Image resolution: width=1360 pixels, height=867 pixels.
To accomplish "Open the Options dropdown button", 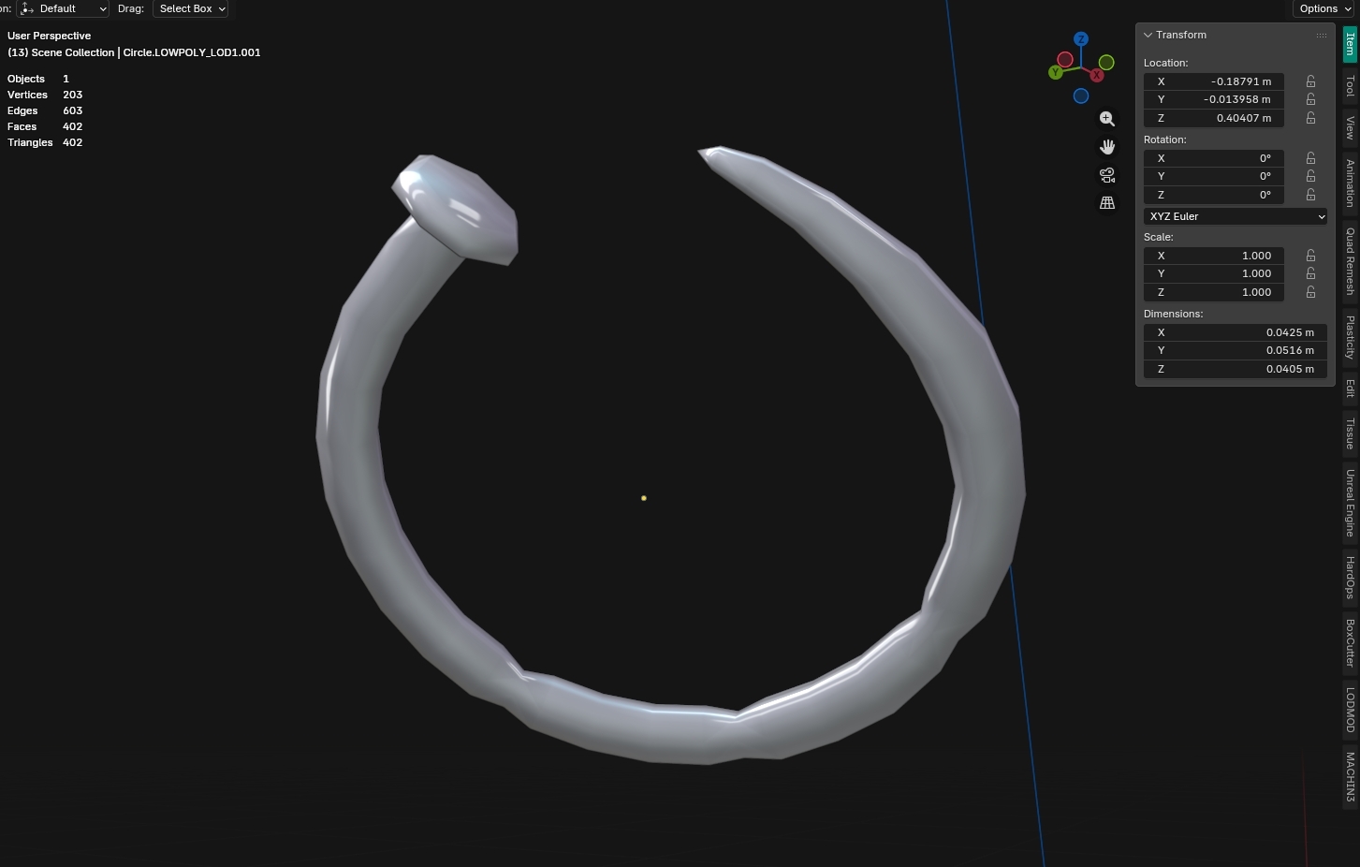I will (x=1323, y=8).
